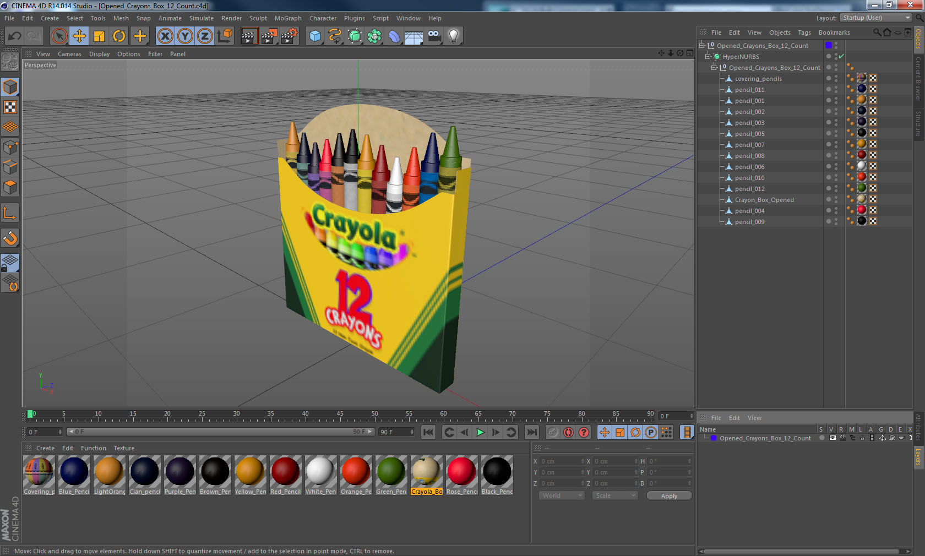
Task: Open Object Manager Tags menu
Action: [x=804, y=32]
